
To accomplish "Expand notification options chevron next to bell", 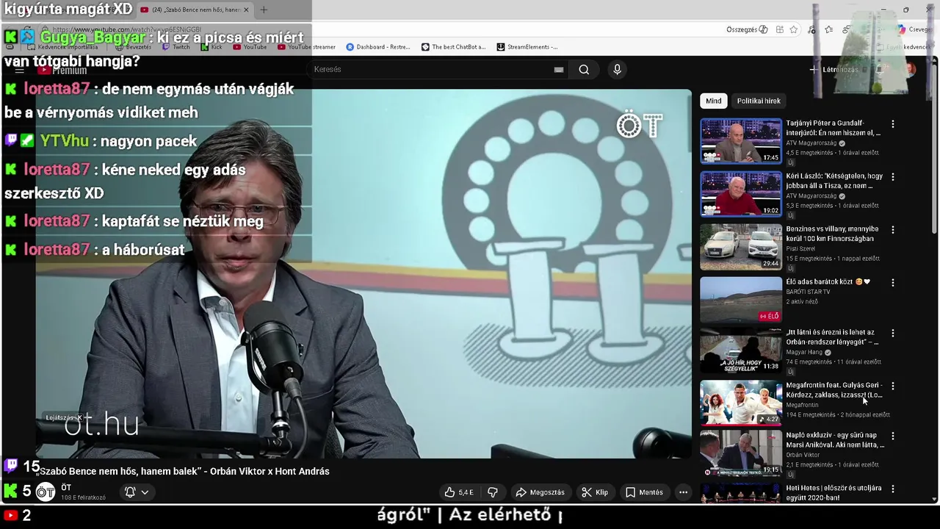I will click(x=145, y=492).
